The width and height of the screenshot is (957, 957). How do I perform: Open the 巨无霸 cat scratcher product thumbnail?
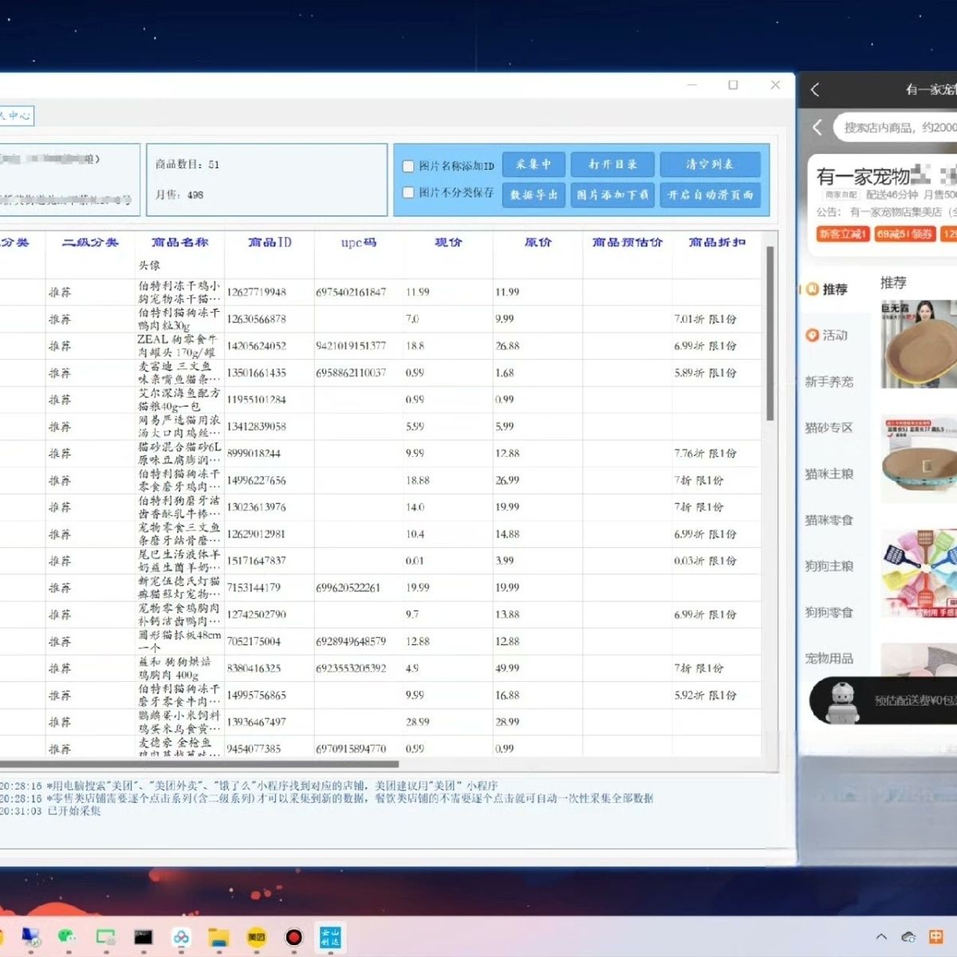click(x=919, y=345)
